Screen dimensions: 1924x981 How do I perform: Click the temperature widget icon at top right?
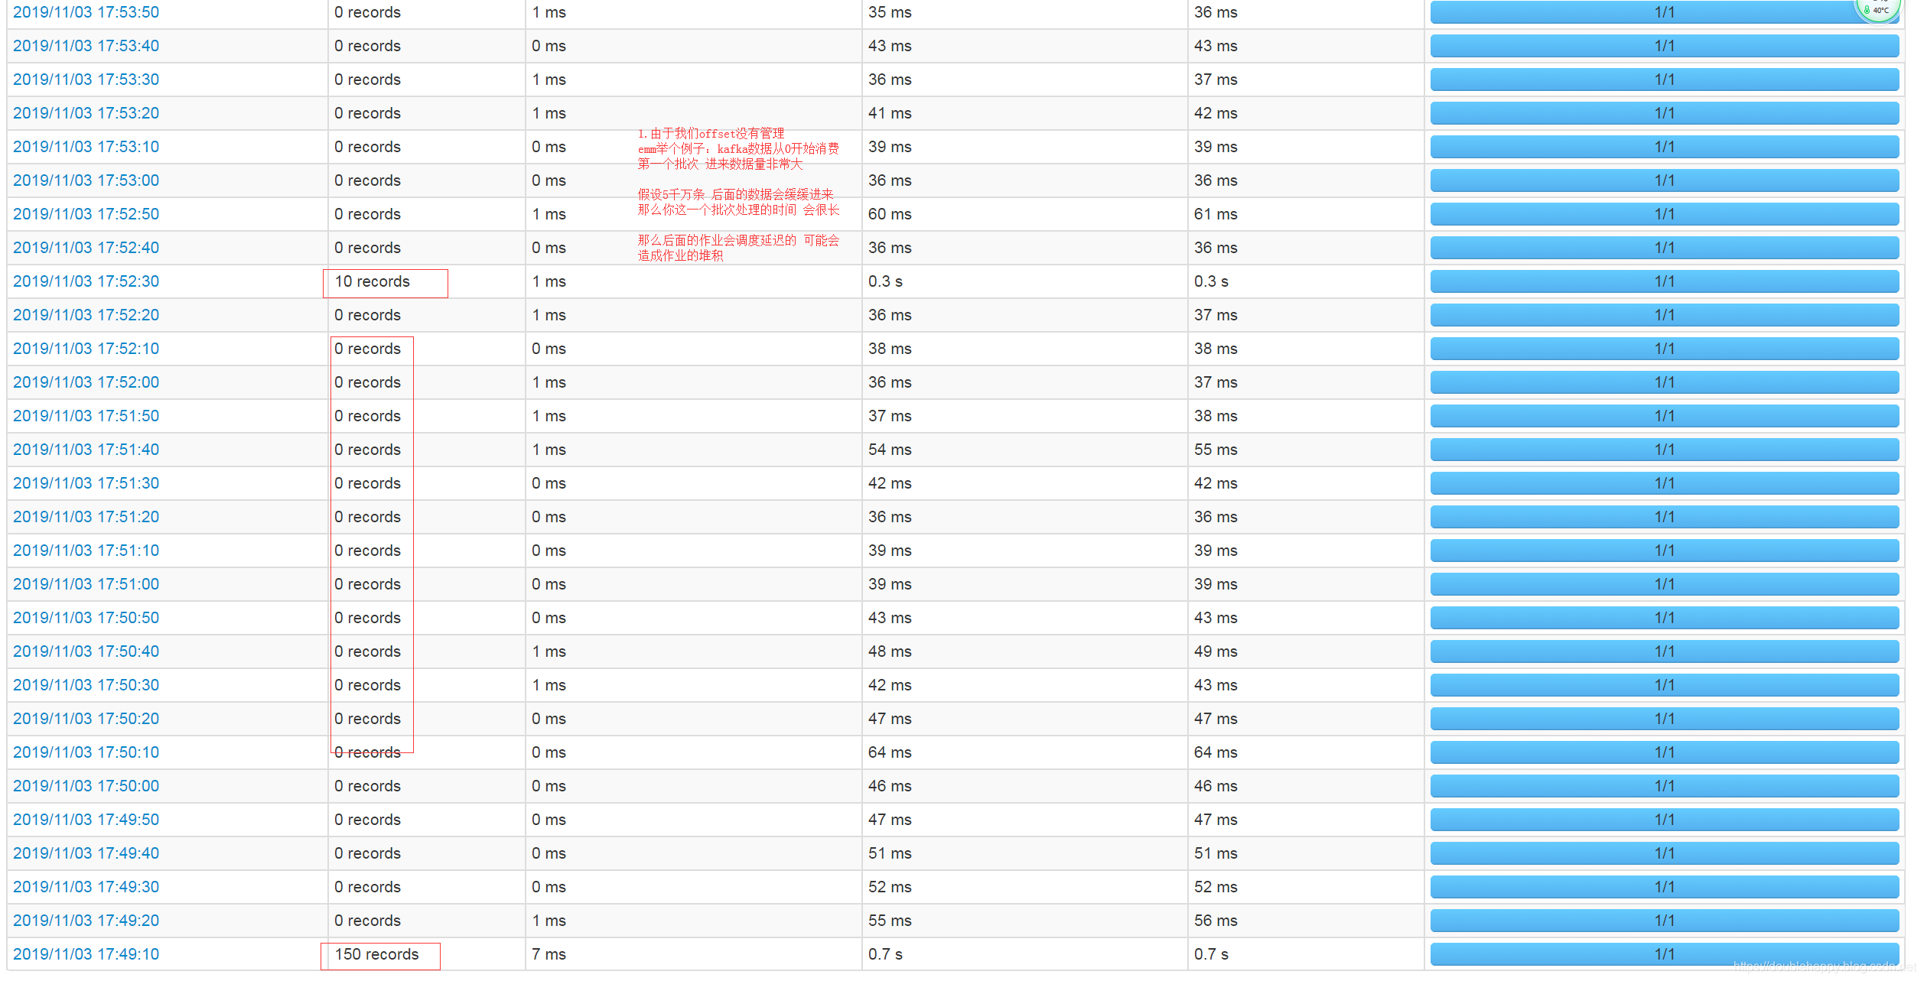(x=1877, y=9)
